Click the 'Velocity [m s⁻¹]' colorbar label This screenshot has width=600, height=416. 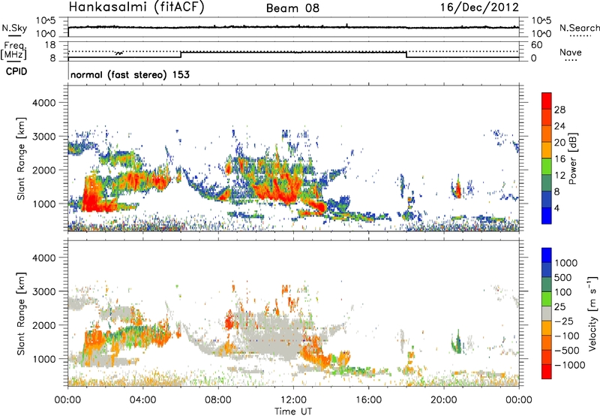[592, 313]
